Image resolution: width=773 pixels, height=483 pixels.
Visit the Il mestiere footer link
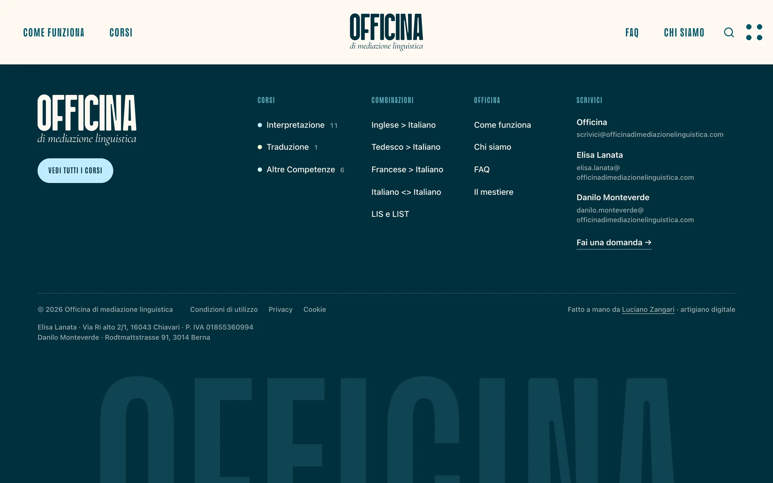494,192
